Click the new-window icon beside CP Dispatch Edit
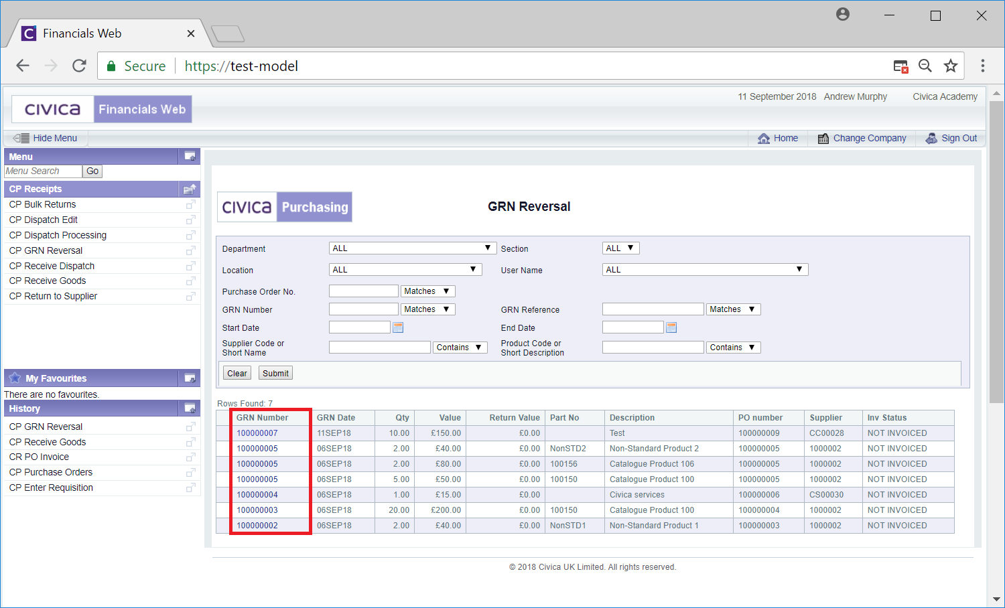This screenshot has height=608, width=1005. (191, 220)
